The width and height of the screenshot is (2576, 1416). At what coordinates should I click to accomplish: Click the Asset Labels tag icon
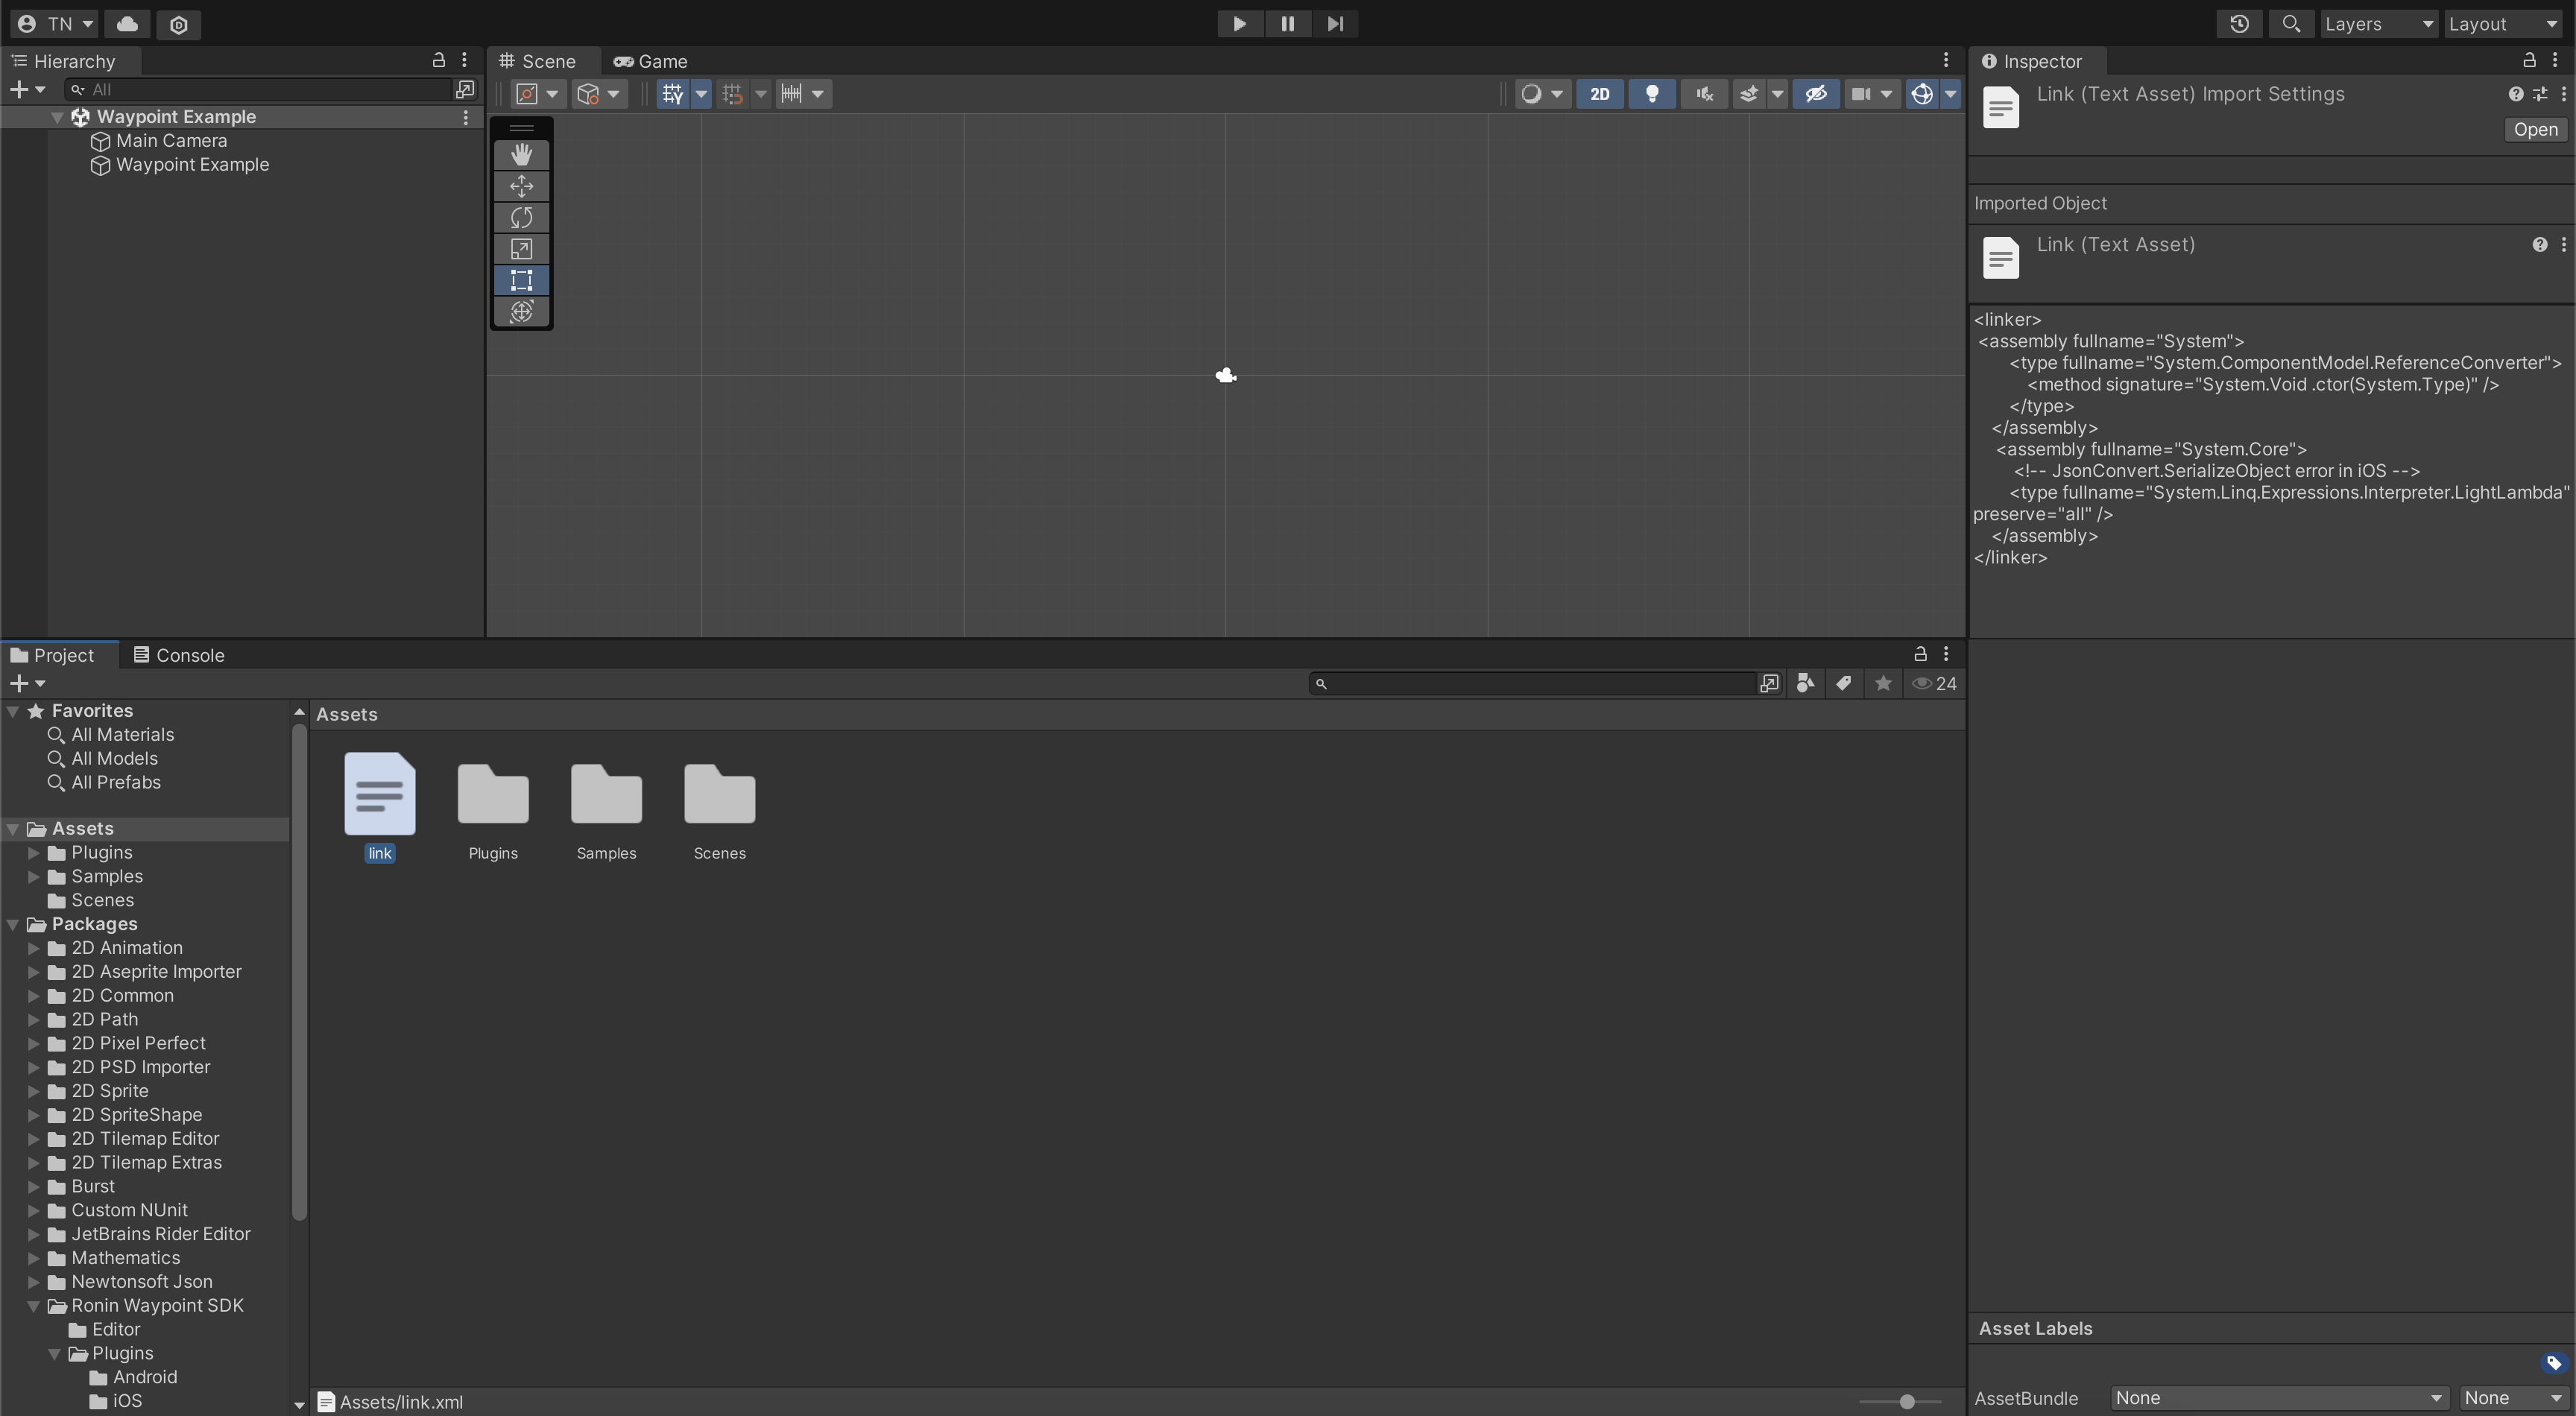[2554, 1363]
